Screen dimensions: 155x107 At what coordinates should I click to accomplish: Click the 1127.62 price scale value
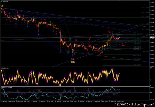[152, 34]
